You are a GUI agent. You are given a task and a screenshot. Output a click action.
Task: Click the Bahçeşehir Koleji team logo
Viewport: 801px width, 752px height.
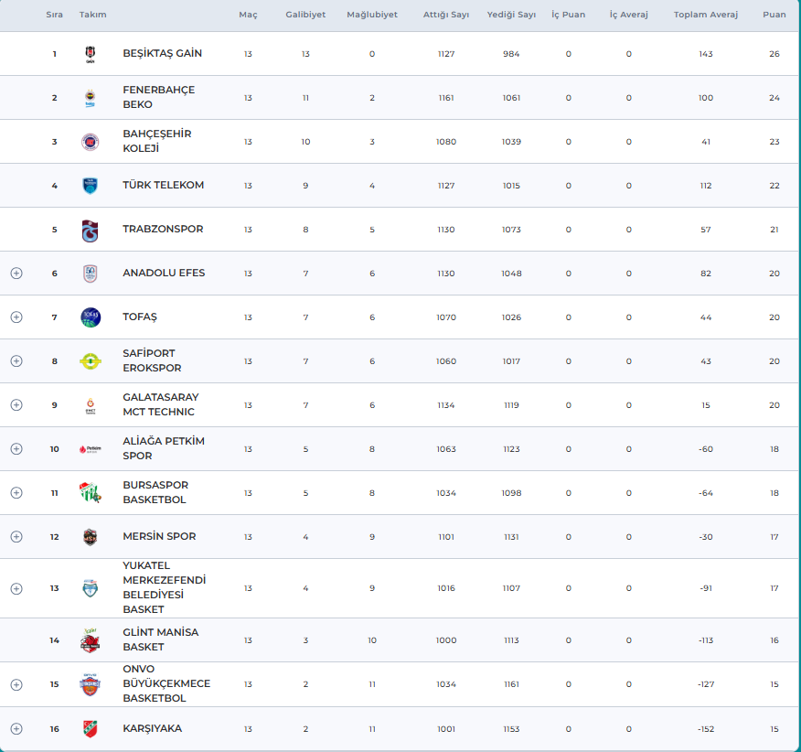(90, 142)
